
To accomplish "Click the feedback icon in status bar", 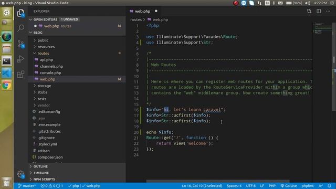I will pos(321,186).
